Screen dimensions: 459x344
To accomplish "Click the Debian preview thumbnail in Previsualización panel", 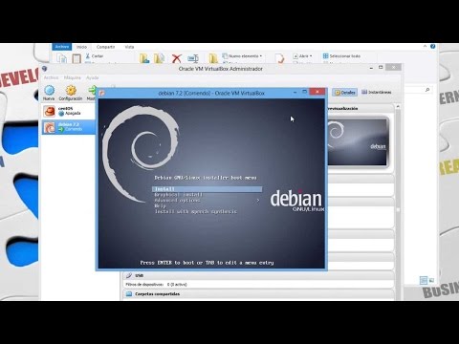I will point(358,141).
